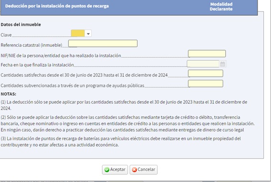This screenshot has width=271, height=182.
Task: Click the Modalidad Declarante header text
Action: tap(221, 7)
